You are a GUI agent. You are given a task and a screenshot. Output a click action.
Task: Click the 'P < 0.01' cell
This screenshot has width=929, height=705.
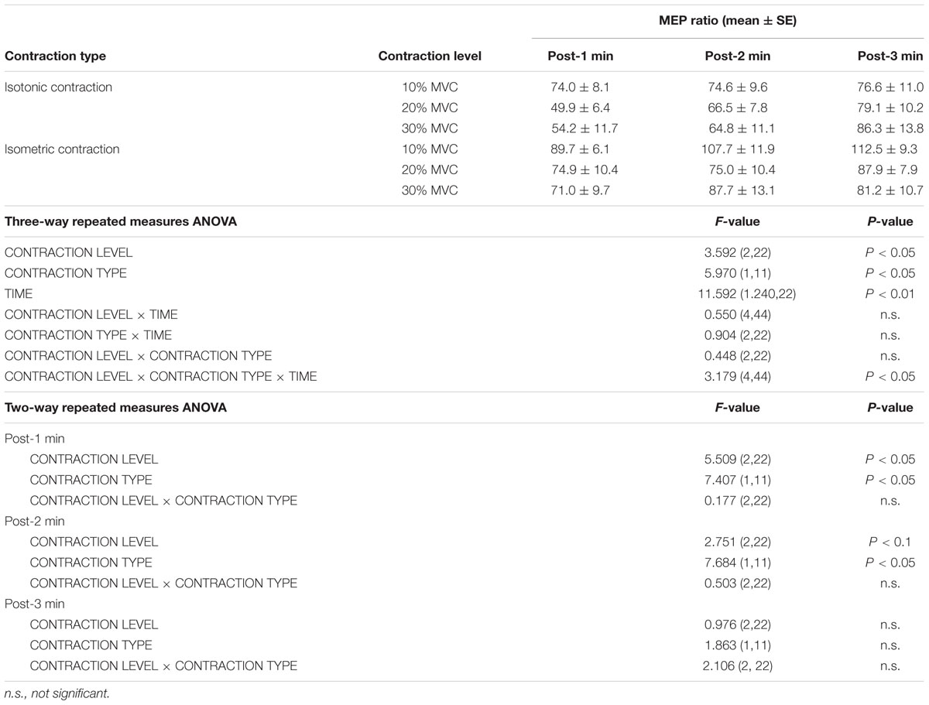(890, 294)
